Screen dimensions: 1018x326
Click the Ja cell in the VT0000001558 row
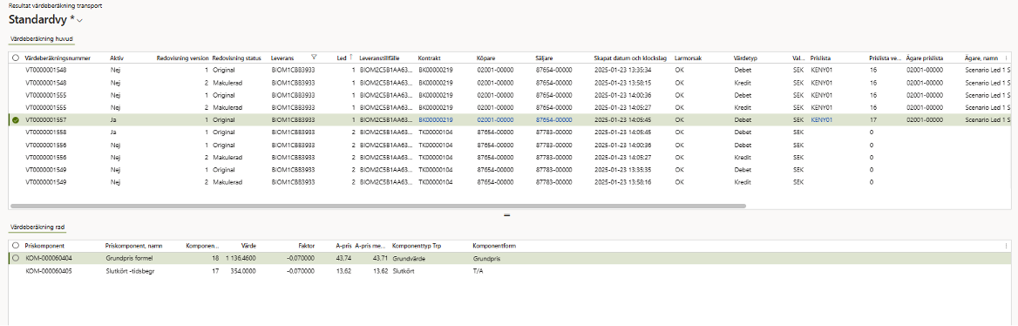point(113,132)
